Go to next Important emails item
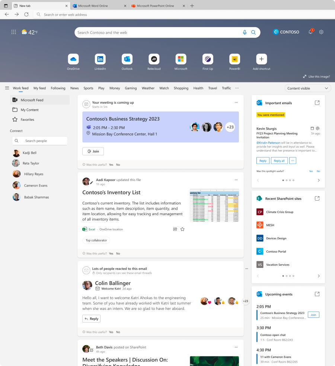 319,180
